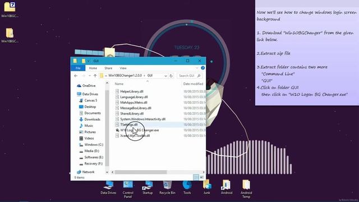Select System.Windows.Interactivity.dll file
Image resolution: width=359 pixels, height=202 pixels.
[x=142, y=119]
